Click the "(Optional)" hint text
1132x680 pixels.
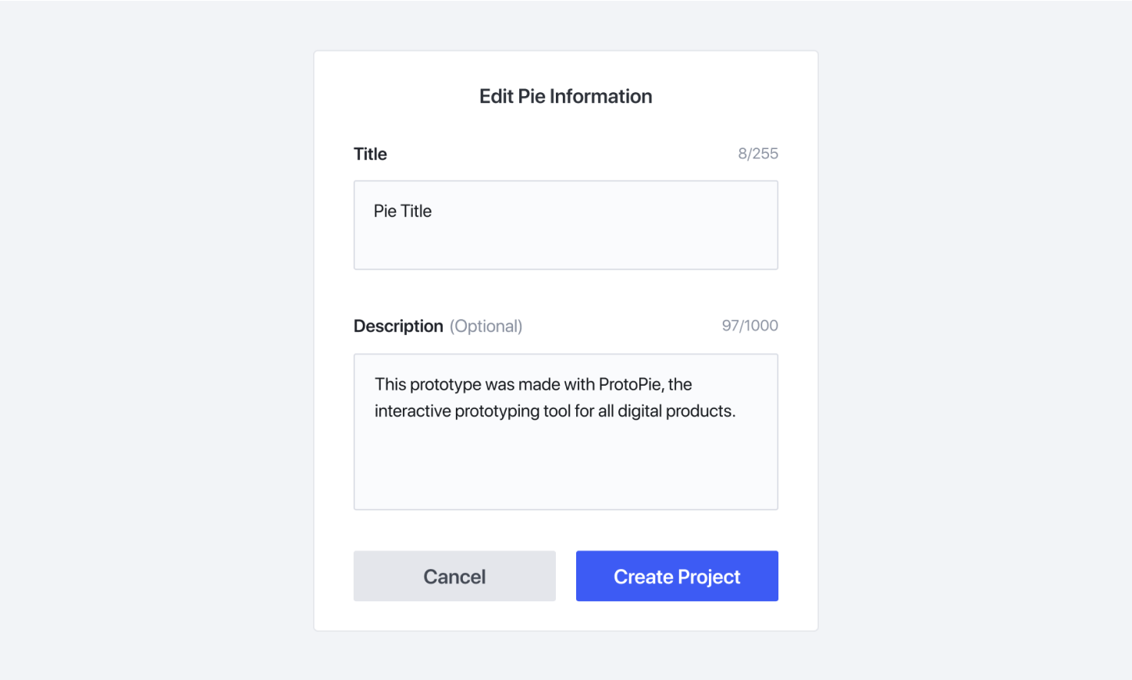pos(486,326)
